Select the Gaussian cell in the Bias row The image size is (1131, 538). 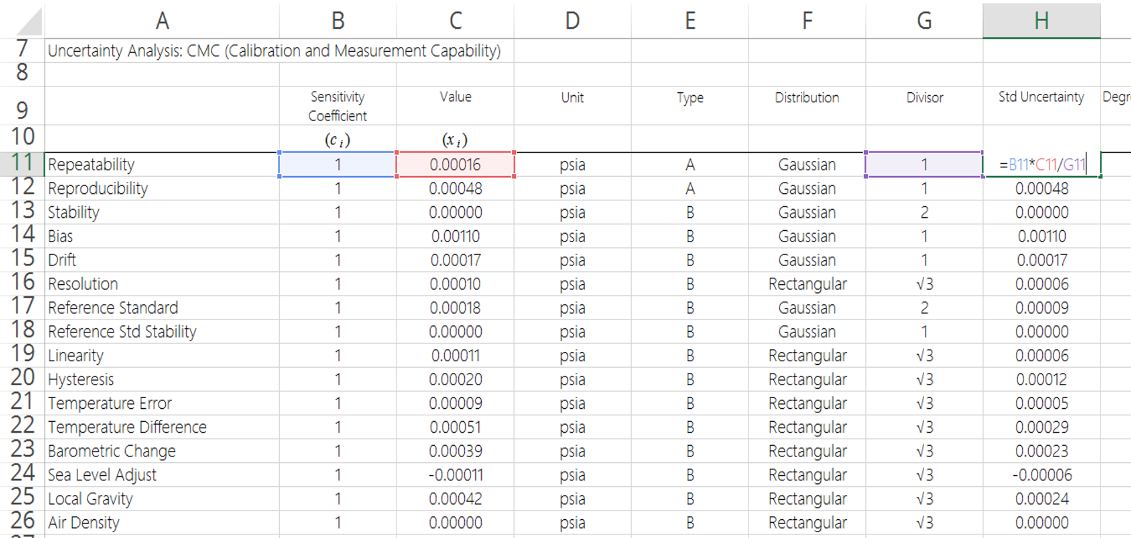[807, 236]
